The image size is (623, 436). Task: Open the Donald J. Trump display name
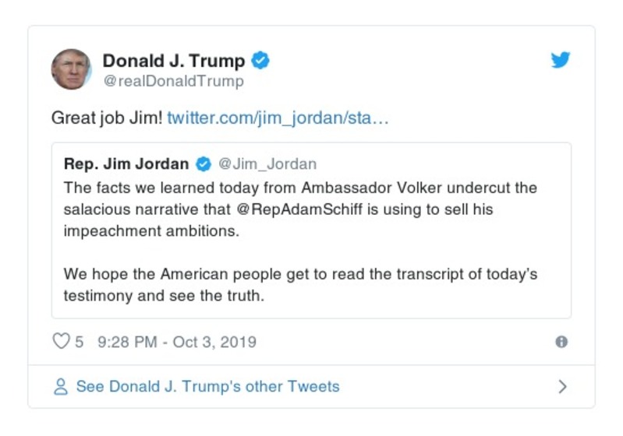pos(173,61)
